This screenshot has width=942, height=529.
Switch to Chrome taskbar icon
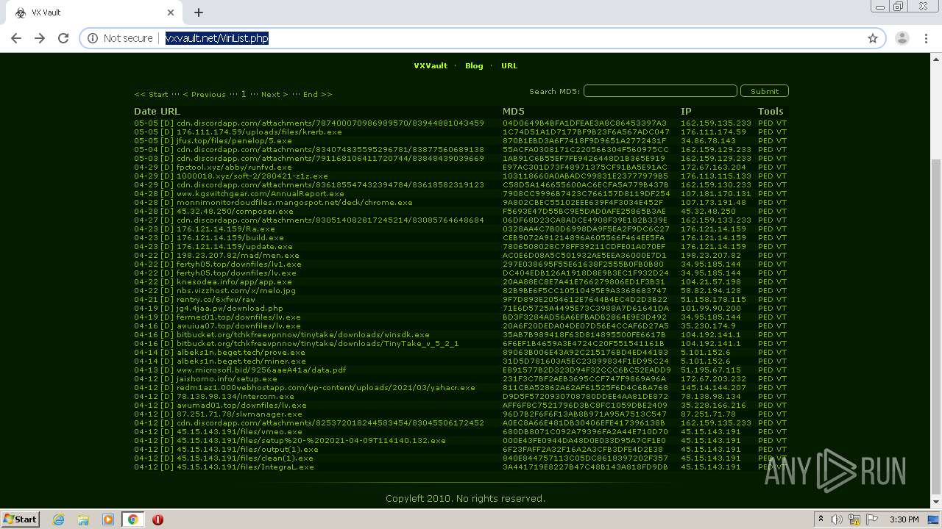pyautogui.click(x=132, y=519)
